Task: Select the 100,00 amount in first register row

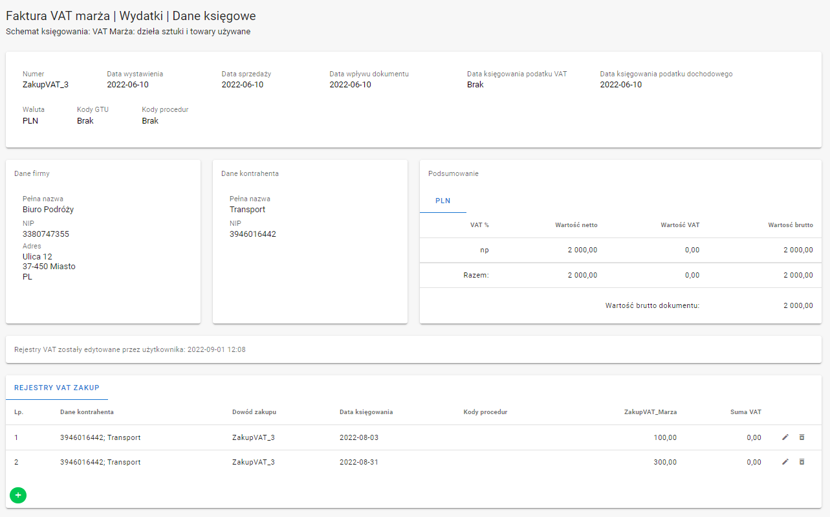Action: [x=665, y=438]
